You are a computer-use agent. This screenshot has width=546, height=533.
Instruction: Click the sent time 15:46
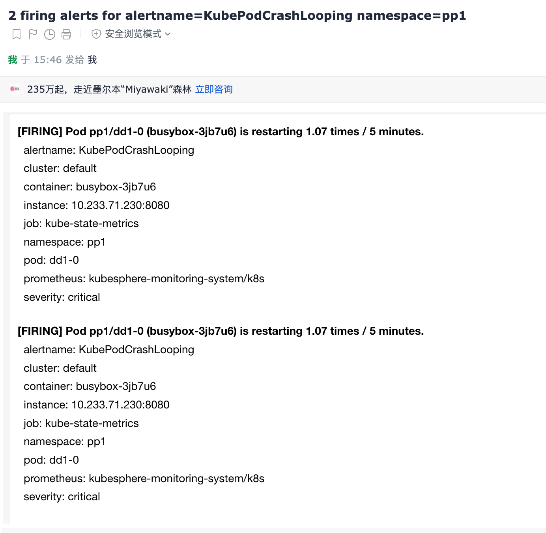[x=48, y=60]
